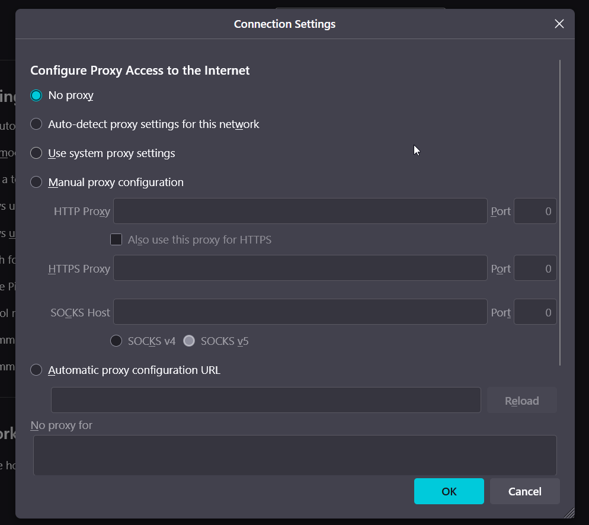Viewport: 589px width, 525px height.
Task: Click the No proxy for text area
Action: pos(294,455)
